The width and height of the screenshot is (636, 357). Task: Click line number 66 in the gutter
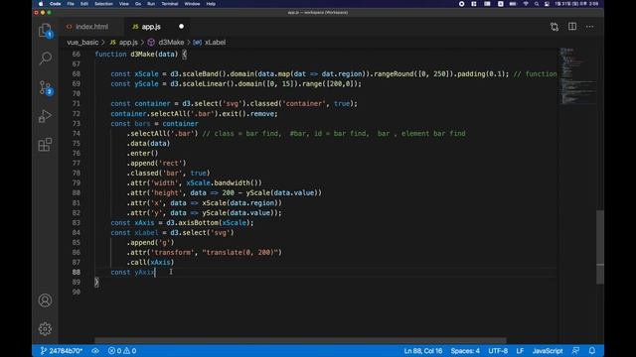click(76, 55)
